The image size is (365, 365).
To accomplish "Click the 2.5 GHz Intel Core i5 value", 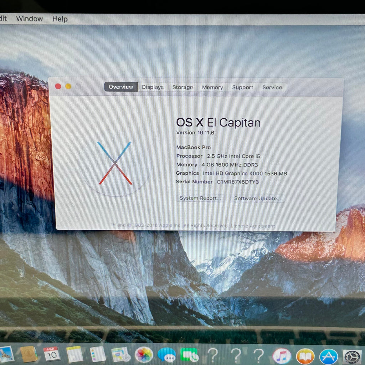I will (233, 156).
